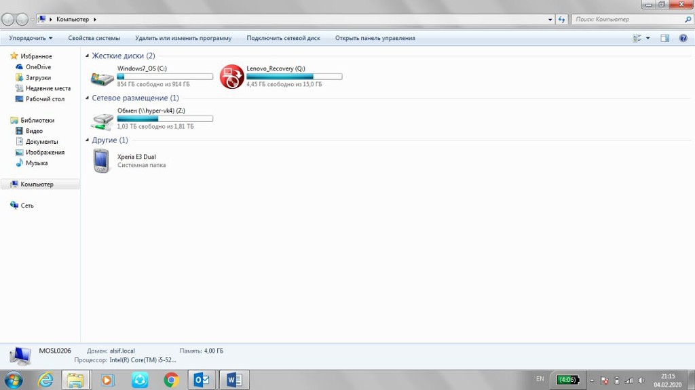The height and width of the screenshot is (390, 695).
Task: Open Outlook from the taskbar
Action: click(202, 380)
